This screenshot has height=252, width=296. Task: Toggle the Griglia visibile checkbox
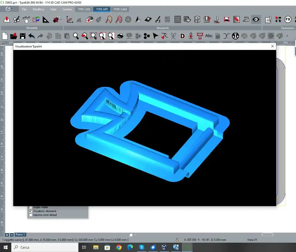pos(31,207)
